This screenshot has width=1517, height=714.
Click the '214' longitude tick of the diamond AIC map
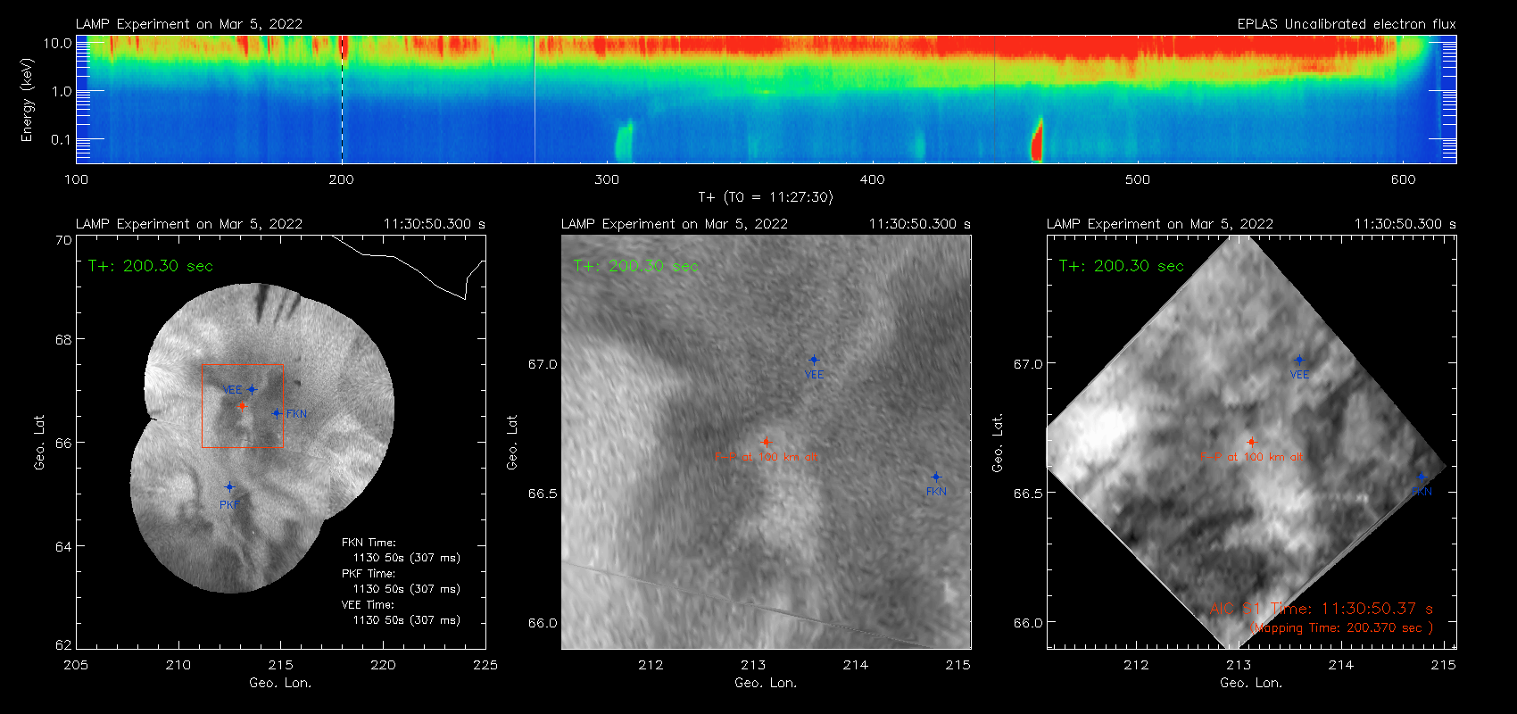point(1341,665)
